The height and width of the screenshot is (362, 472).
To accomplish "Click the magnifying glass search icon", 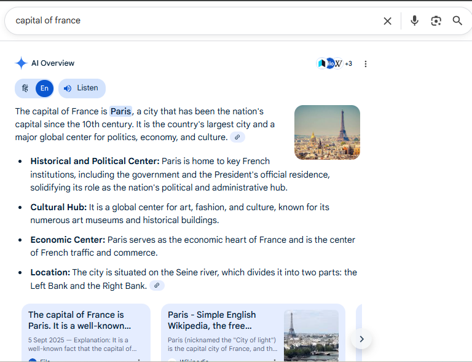I will tap(457, 21).
